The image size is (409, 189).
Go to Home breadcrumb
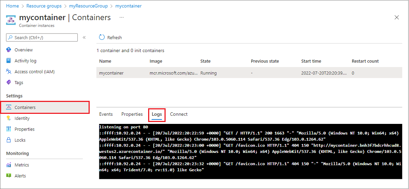pos(13,6)
